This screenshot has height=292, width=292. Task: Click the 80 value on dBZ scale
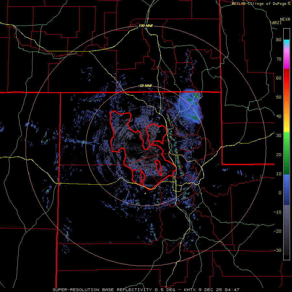tap(279, 40)
